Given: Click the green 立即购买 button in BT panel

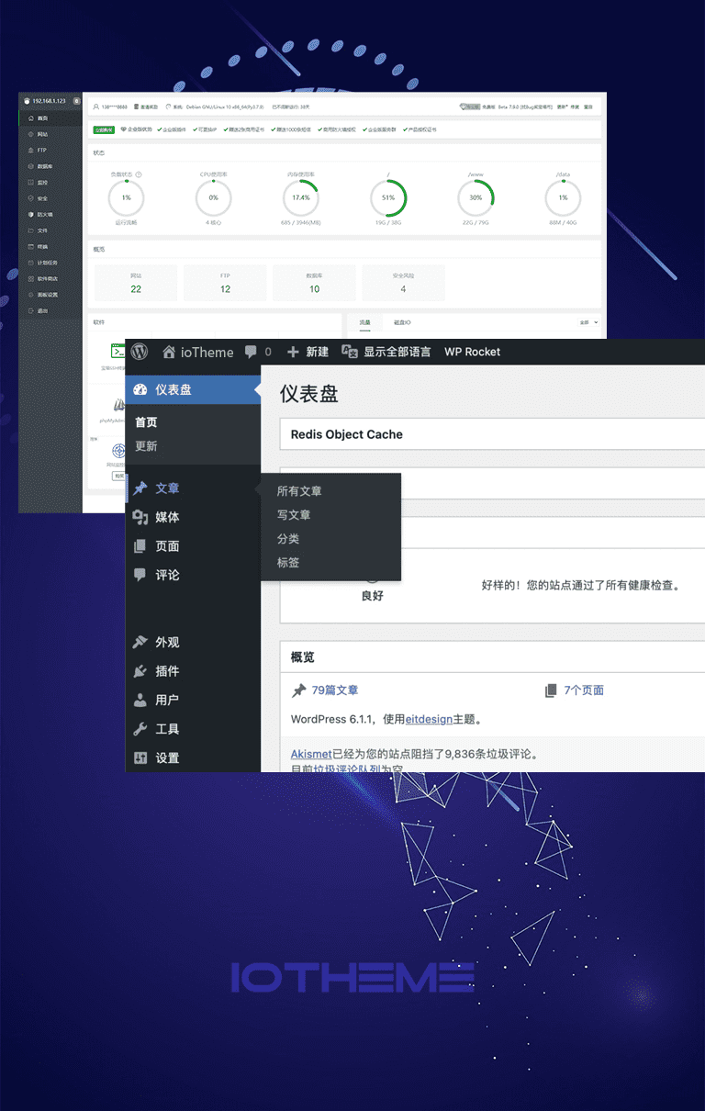Looking at the screenshot, I should 104,129.
